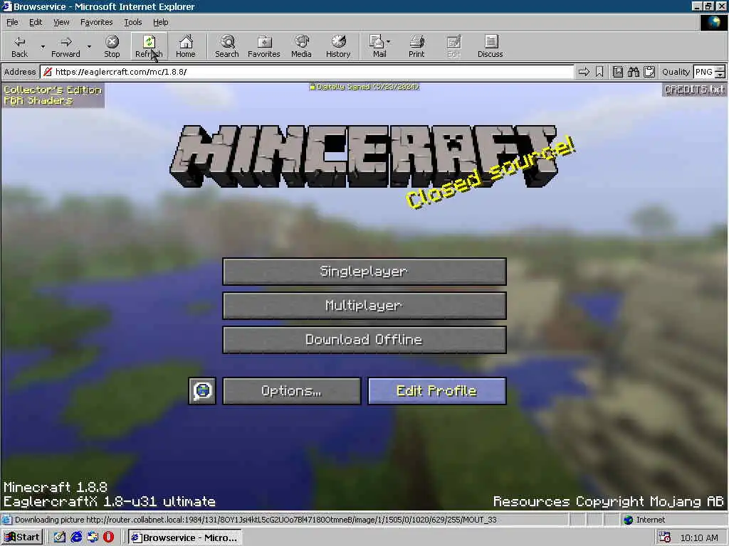
Task: Click the Digitally Signed text
Action: click(x=364, y=87)
